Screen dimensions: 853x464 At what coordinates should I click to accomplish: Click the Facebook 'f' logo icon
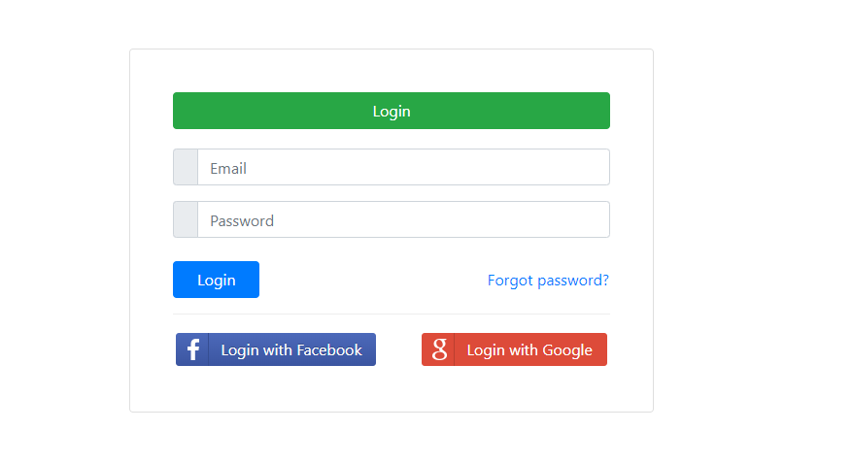(192, 349)
